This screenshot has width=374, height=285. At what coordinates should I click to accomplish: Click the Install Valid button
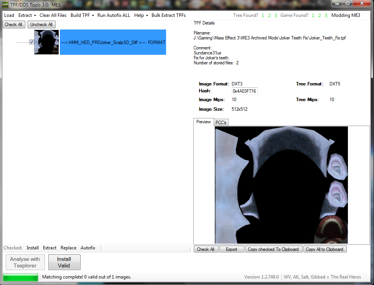pos(64,262)
